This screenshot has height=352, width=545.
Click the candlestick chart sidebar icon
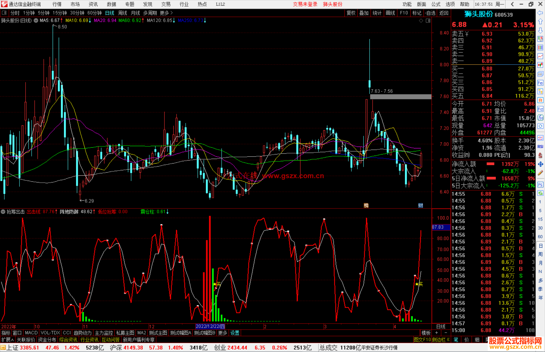tap(540, 65)
